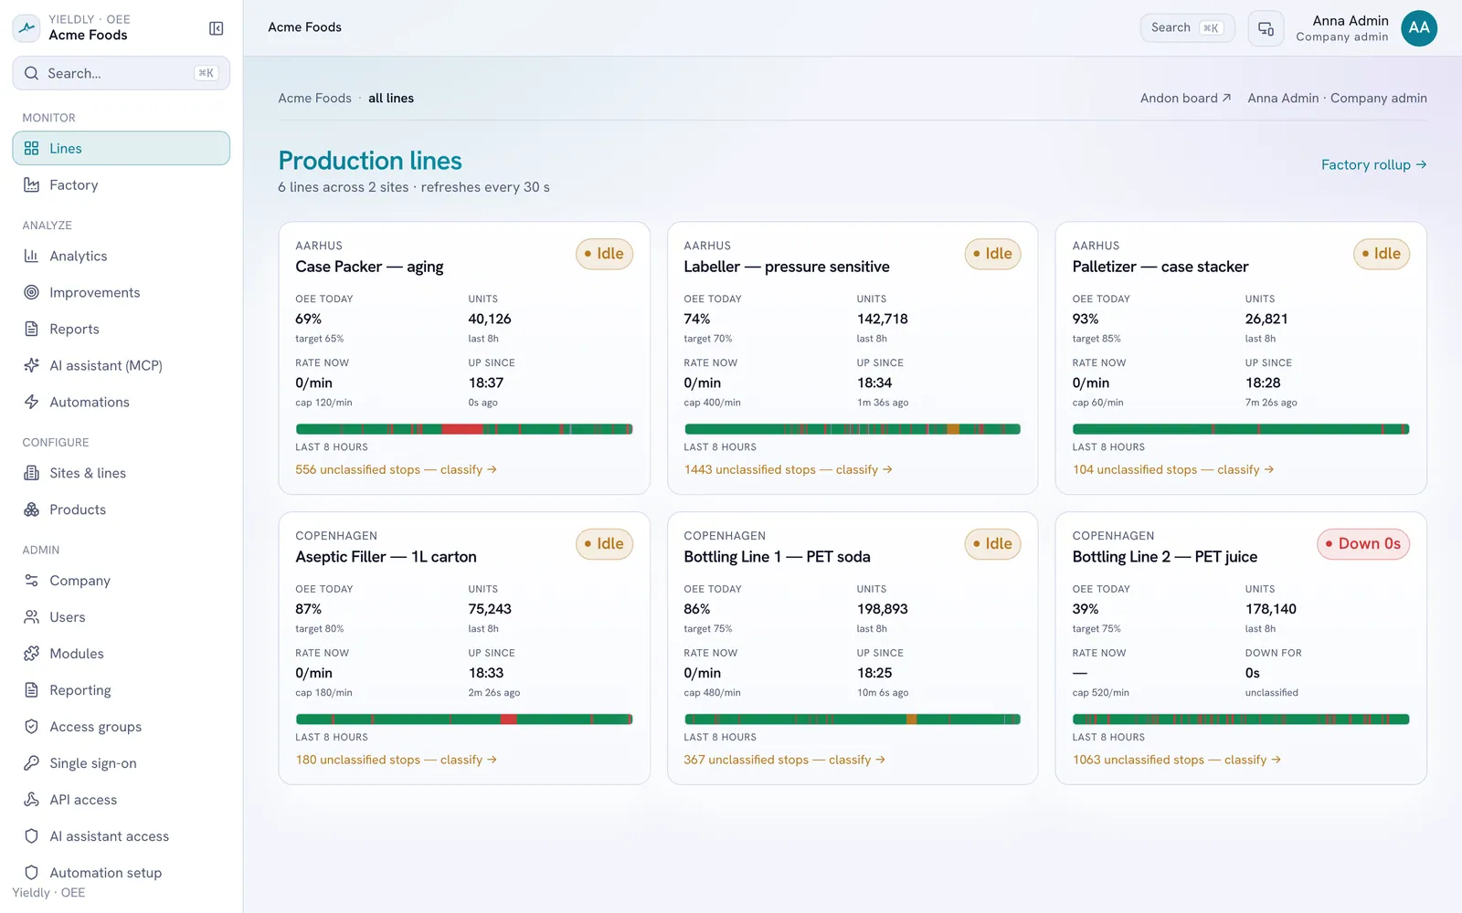Image resolution: width=1462 pixels, height=913 pixels.
Task: Follow the Factory rollup link
Action: tap(1373, 164)
